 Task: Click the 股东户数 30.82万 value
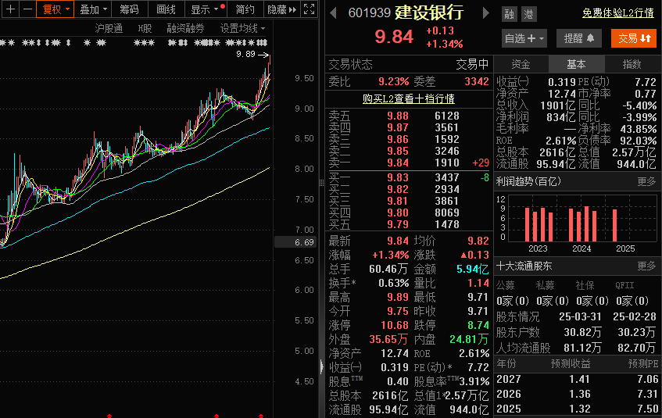pyautogui.click(x=582, y=332)
